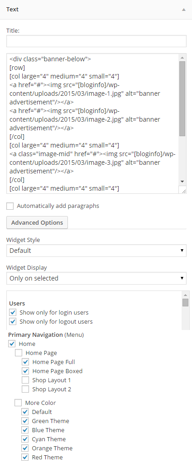Click the Users list scroll up arrow
This screenshot has width=192, height=463.
185,295
